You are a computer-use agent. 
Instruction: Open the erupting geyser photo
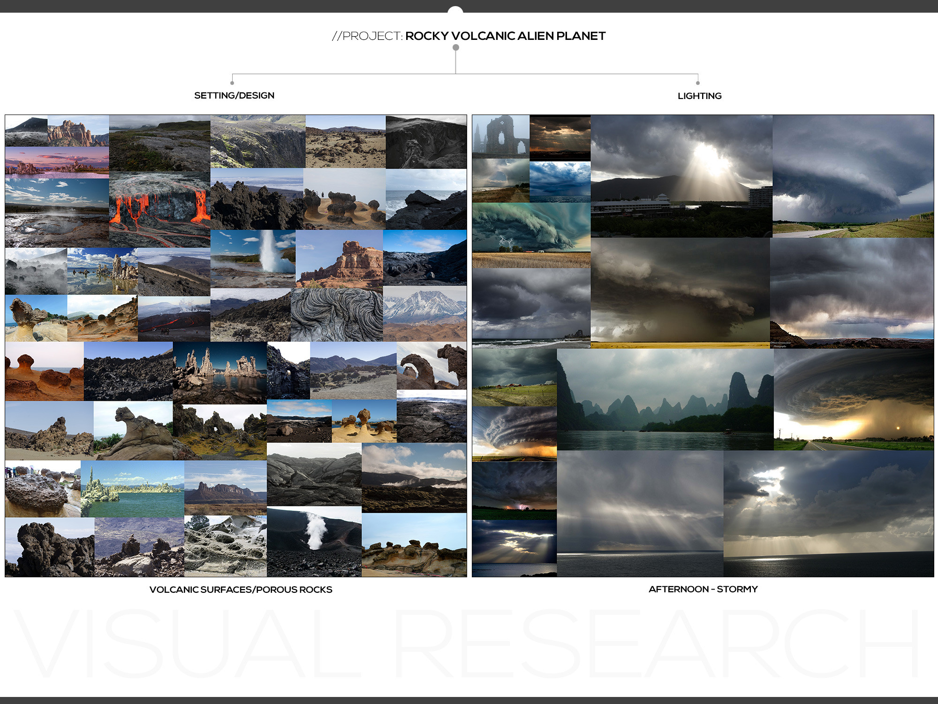tap(253, 259)
